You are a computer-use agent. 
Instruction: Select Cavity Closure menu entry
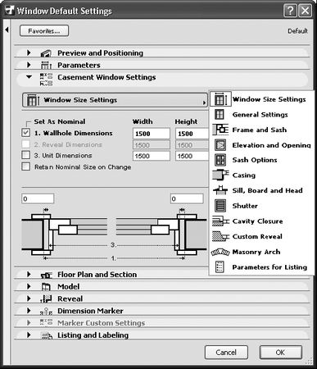pyautogui.click(x=257, y=221)
